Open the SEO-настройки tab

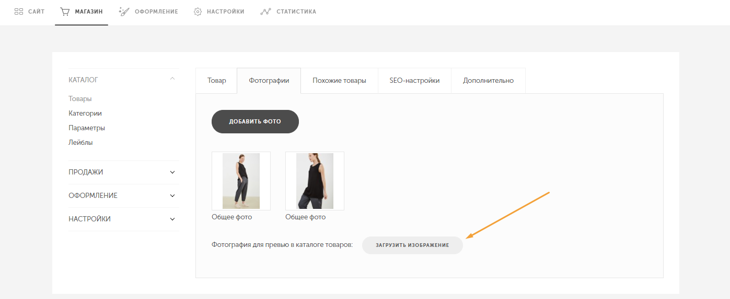point(414,81)
